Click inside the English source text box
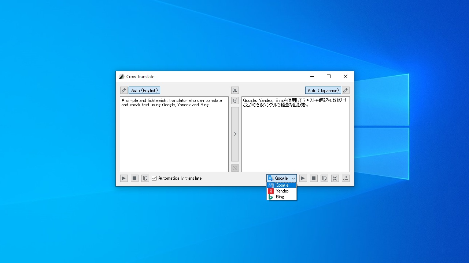 174,134
